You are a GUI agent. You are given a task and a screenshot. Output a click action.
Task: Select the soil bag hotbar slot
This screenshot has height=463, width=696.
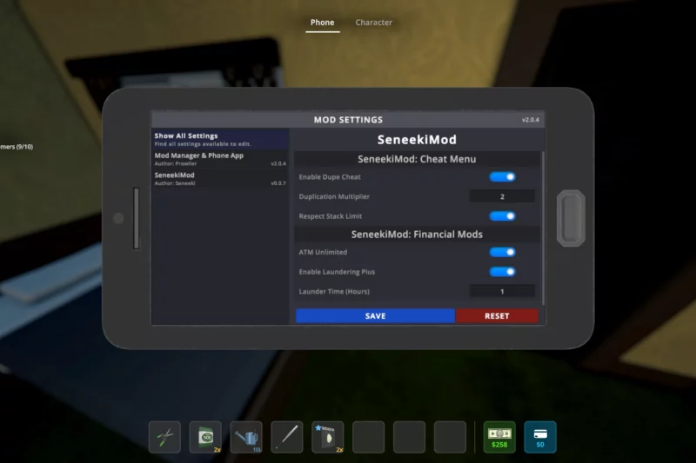click(205, 437)
